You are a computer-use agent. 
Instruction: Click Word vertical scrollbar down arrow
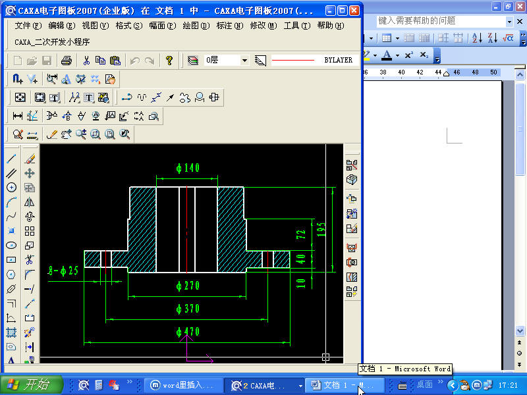520,331
